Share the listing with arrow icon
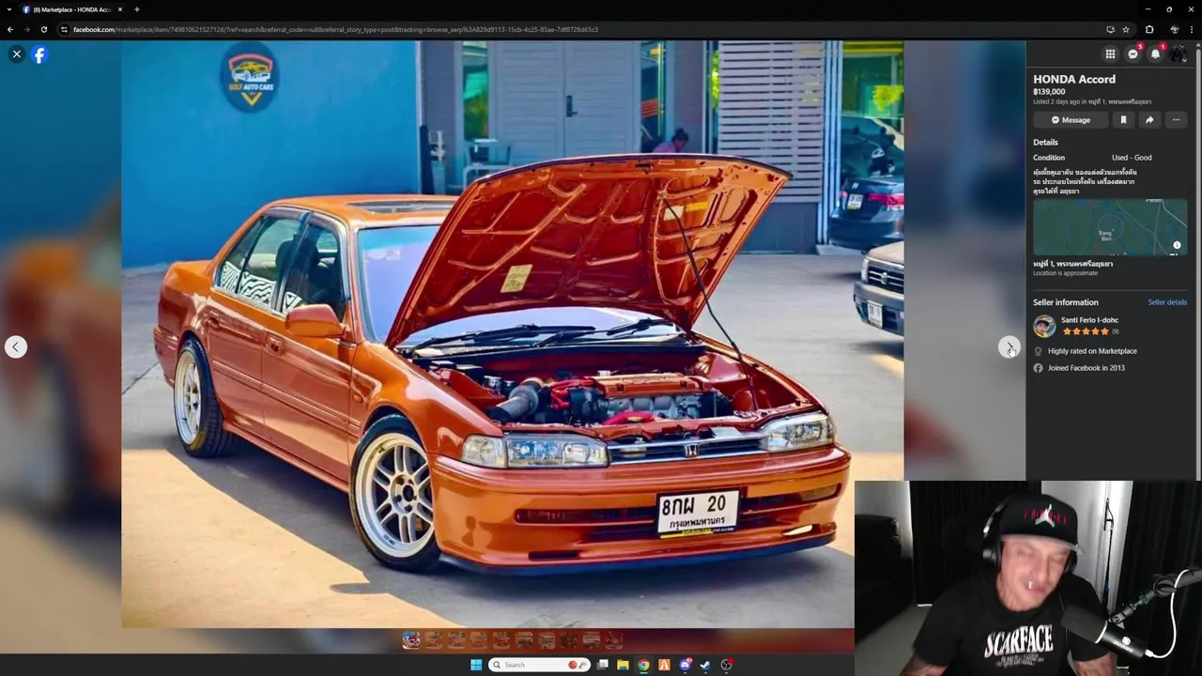1202x676 pixels. 1149,120
